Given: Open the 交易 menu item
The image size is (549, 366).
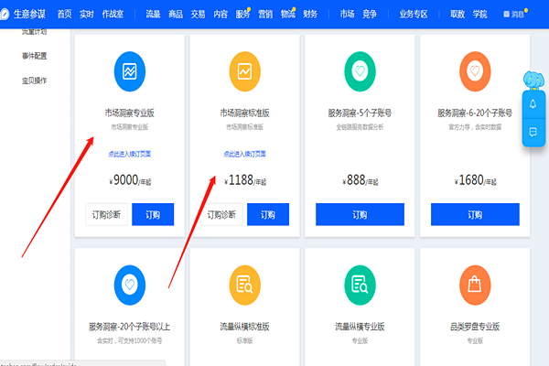Looking at the screenshot, I should tap(198, 14).
